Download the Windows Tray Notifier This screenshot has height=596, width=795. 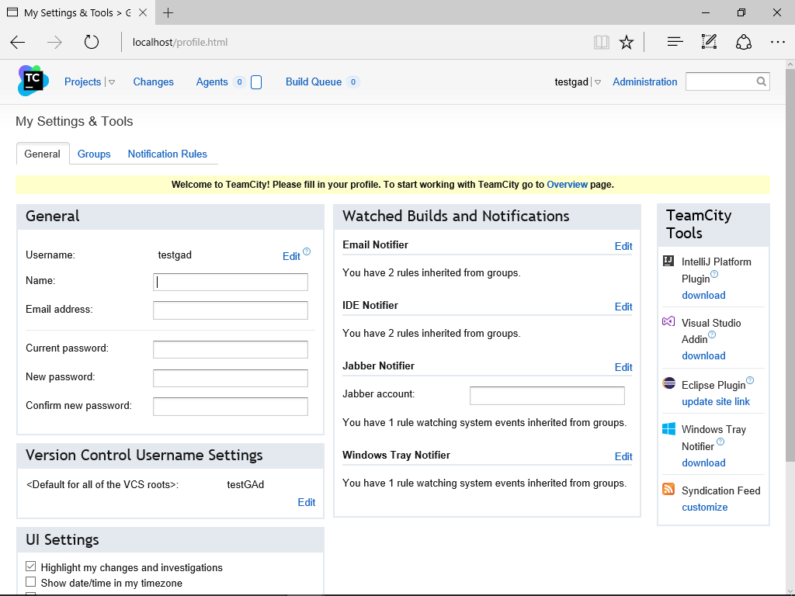(x=703, y=463)
